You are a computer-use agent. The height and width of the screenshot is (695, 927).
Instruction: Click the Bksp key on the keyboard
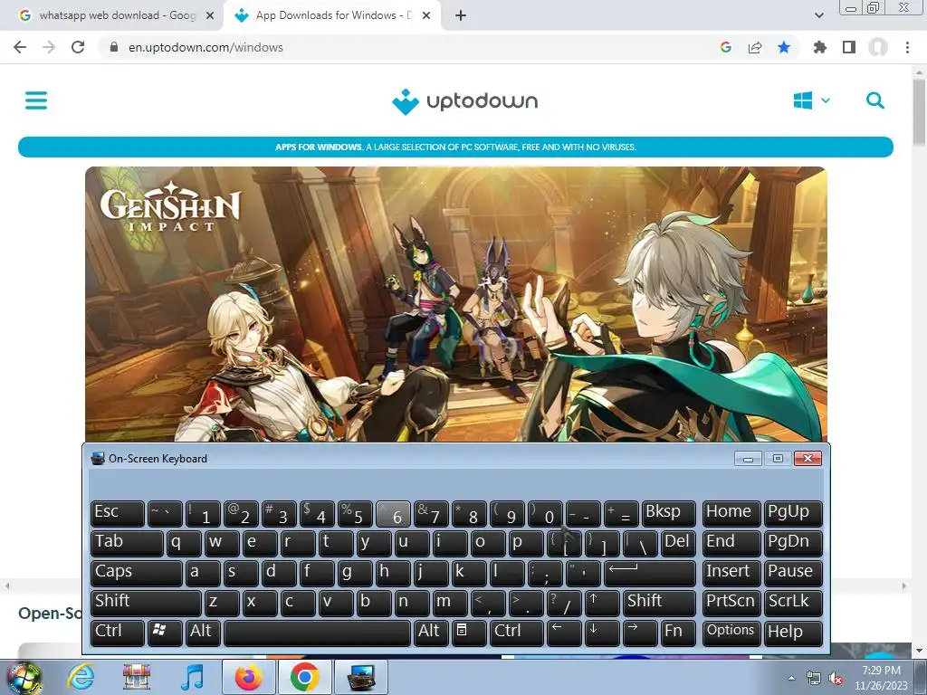coord(669,514)
